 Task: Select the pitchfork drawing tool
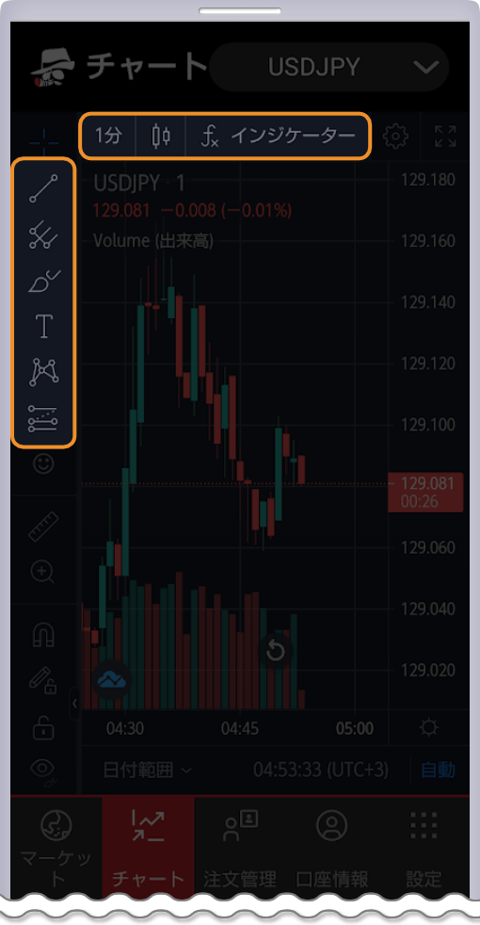click(43, 235)
